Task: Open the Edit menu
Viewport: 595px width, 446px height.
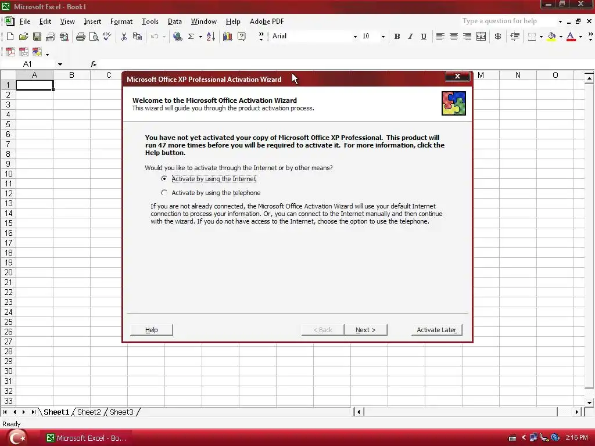Action: pyautogui.click(x=45, y=21)
